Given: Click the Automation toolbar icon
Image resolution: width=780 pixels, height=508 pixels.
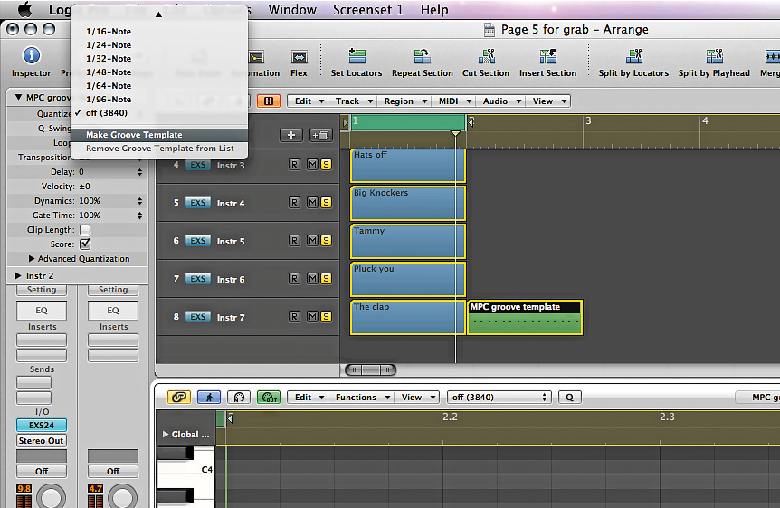Looking at the screenshot, I should pos(256,57).
